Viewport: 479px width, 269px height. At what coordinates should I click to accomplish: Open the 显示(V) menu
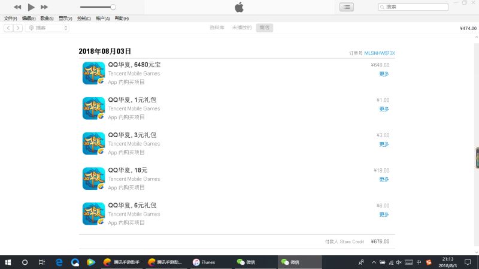tap(65, 19)
